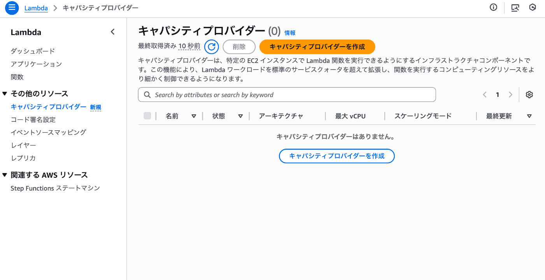Refresh the capacity provider list
545x280 pixels.
[x=211, y=47]
